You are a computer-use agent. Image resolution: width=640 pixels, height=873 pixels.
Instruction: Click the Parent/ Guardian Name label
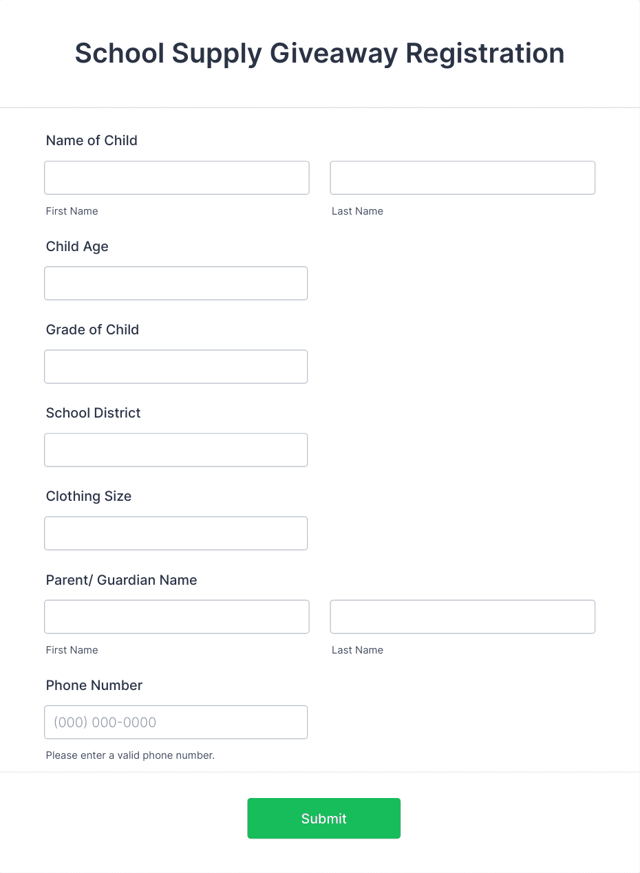coord(121,580)
